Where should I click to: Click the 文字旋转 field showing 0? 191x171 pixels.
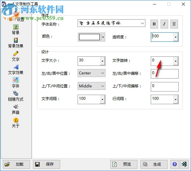pyautogui.click(x=162, y=61)
